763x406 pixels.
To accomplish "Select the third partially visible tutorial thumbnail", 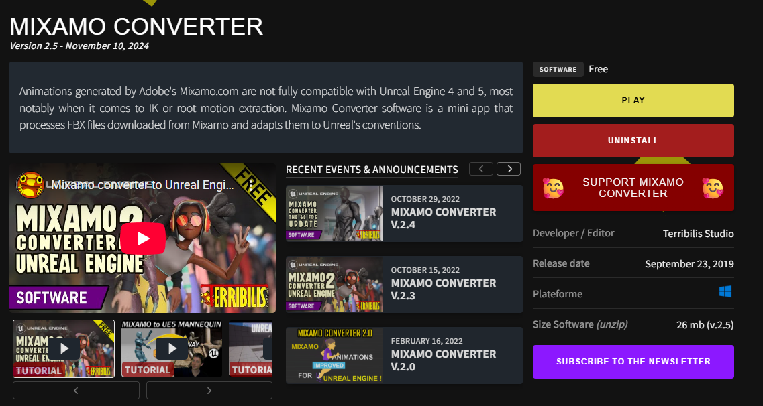I will click(x=250, y=348).
